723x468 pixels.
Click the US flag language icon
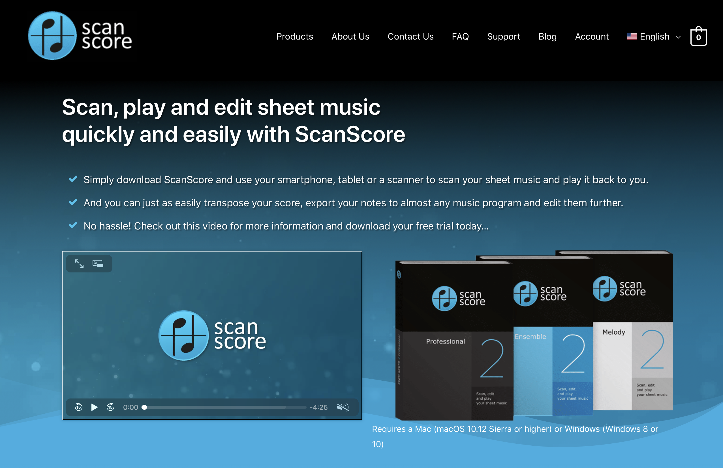[x=632, y=36]
